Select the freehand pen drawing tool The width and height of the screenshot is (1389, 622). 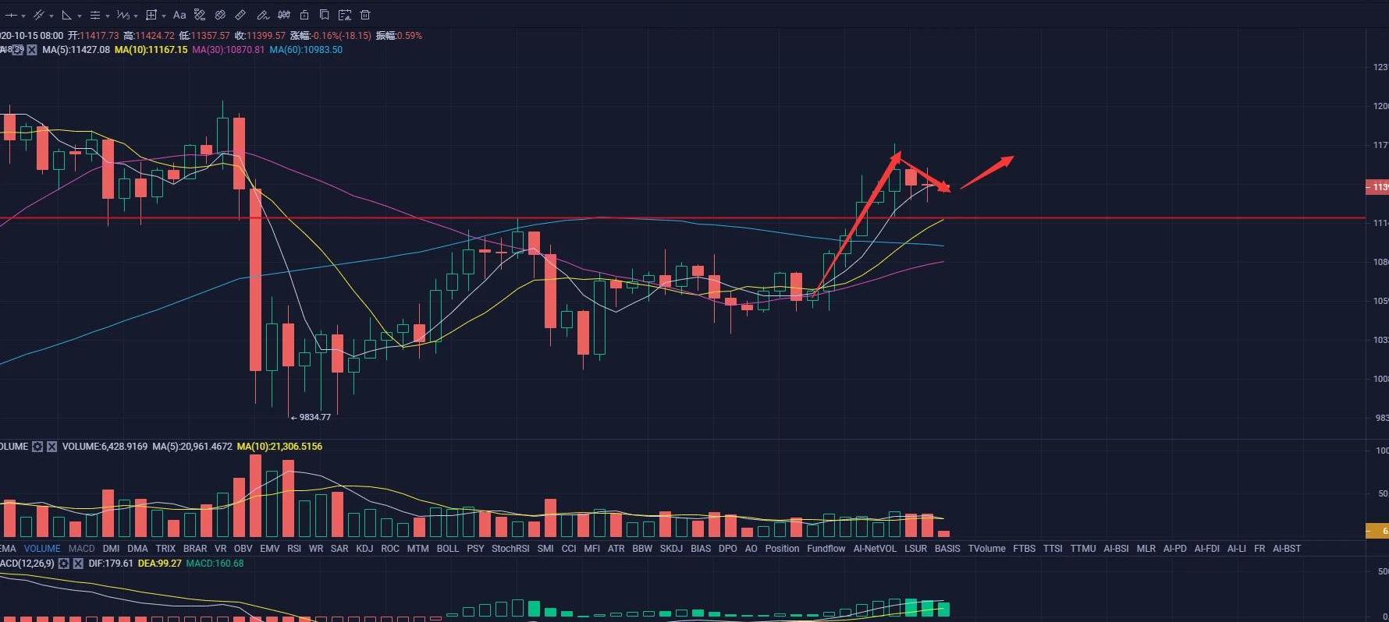[262, 15]
